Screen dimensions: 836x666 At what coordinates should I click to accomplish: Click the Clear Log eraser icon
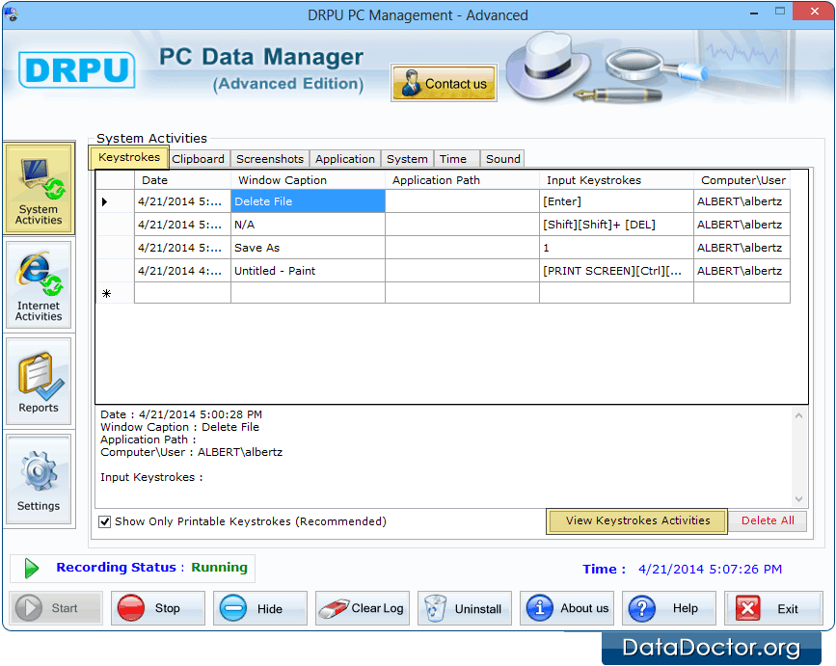click(334, 608)
